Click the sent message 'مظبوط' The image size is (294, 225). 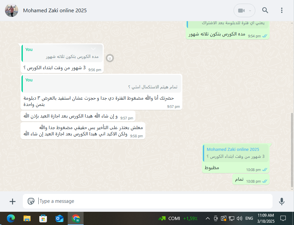[x=212, y=167]
